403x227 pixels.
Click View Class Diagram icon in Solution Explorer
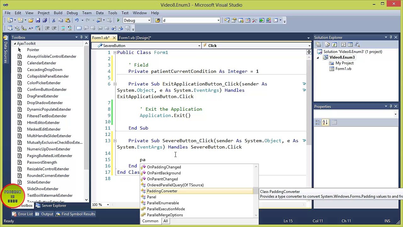point(357,45)
